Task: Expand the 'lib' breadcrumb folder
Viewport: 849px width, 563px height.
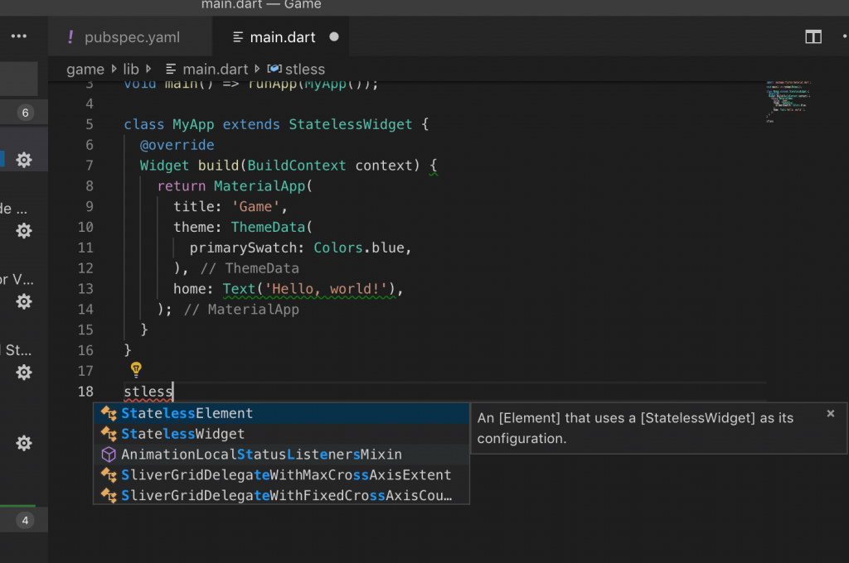Action: (131, 70)
